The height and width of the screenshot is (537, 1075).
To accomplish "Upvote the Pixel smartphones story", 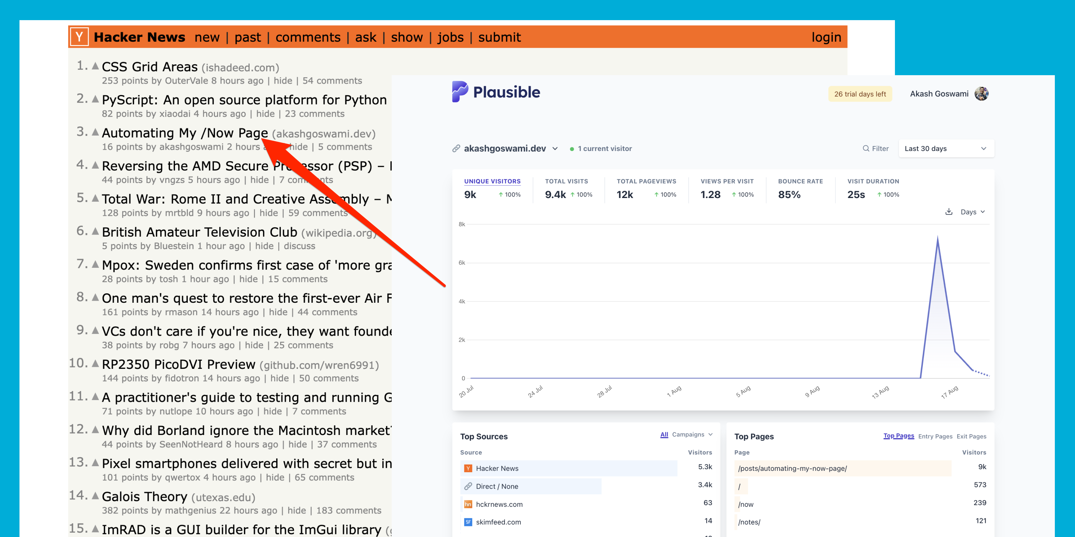I will coord(95,462).
